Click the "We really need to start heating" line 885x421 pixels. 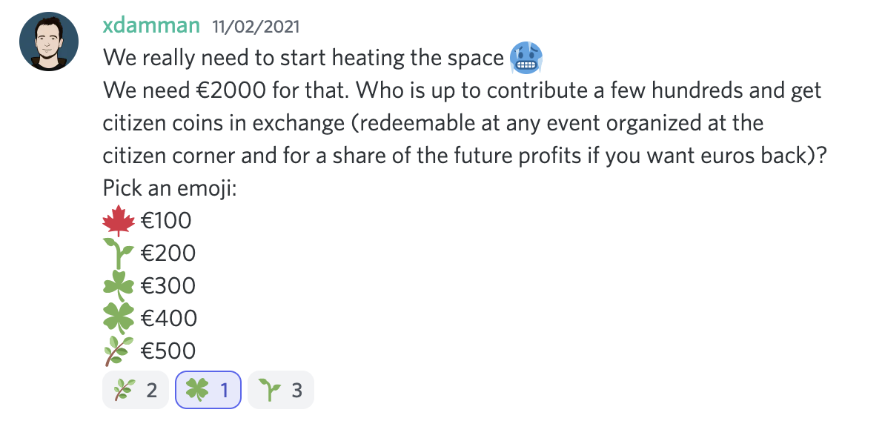(304, 58)
